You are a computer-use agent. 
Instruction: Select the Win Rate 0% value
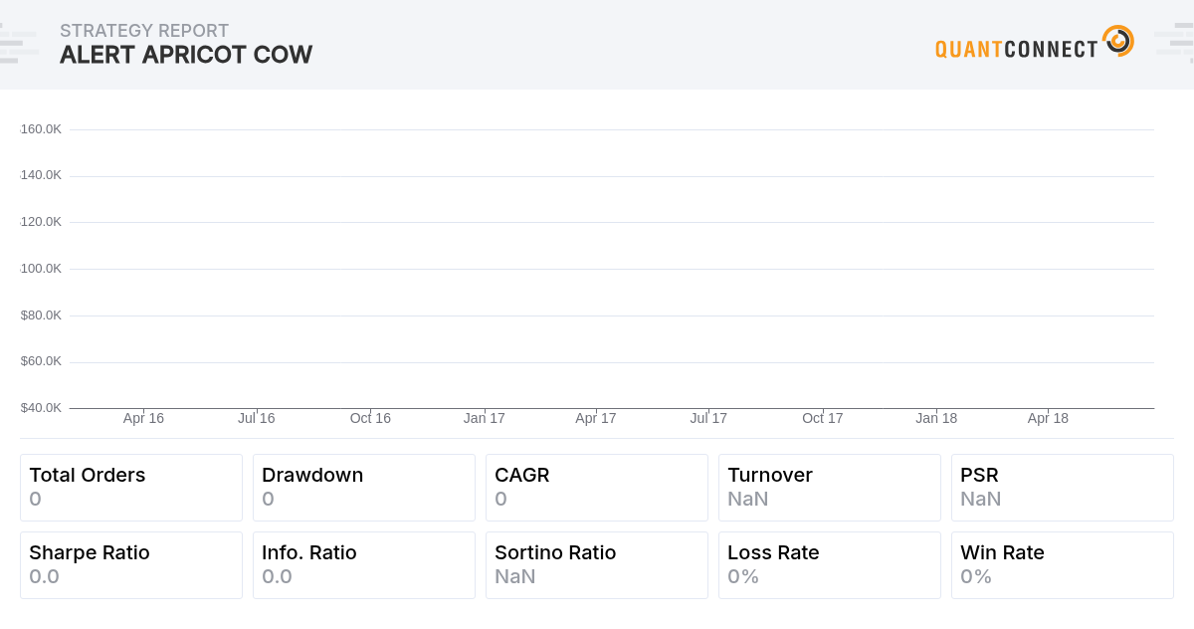pos(976,576)
